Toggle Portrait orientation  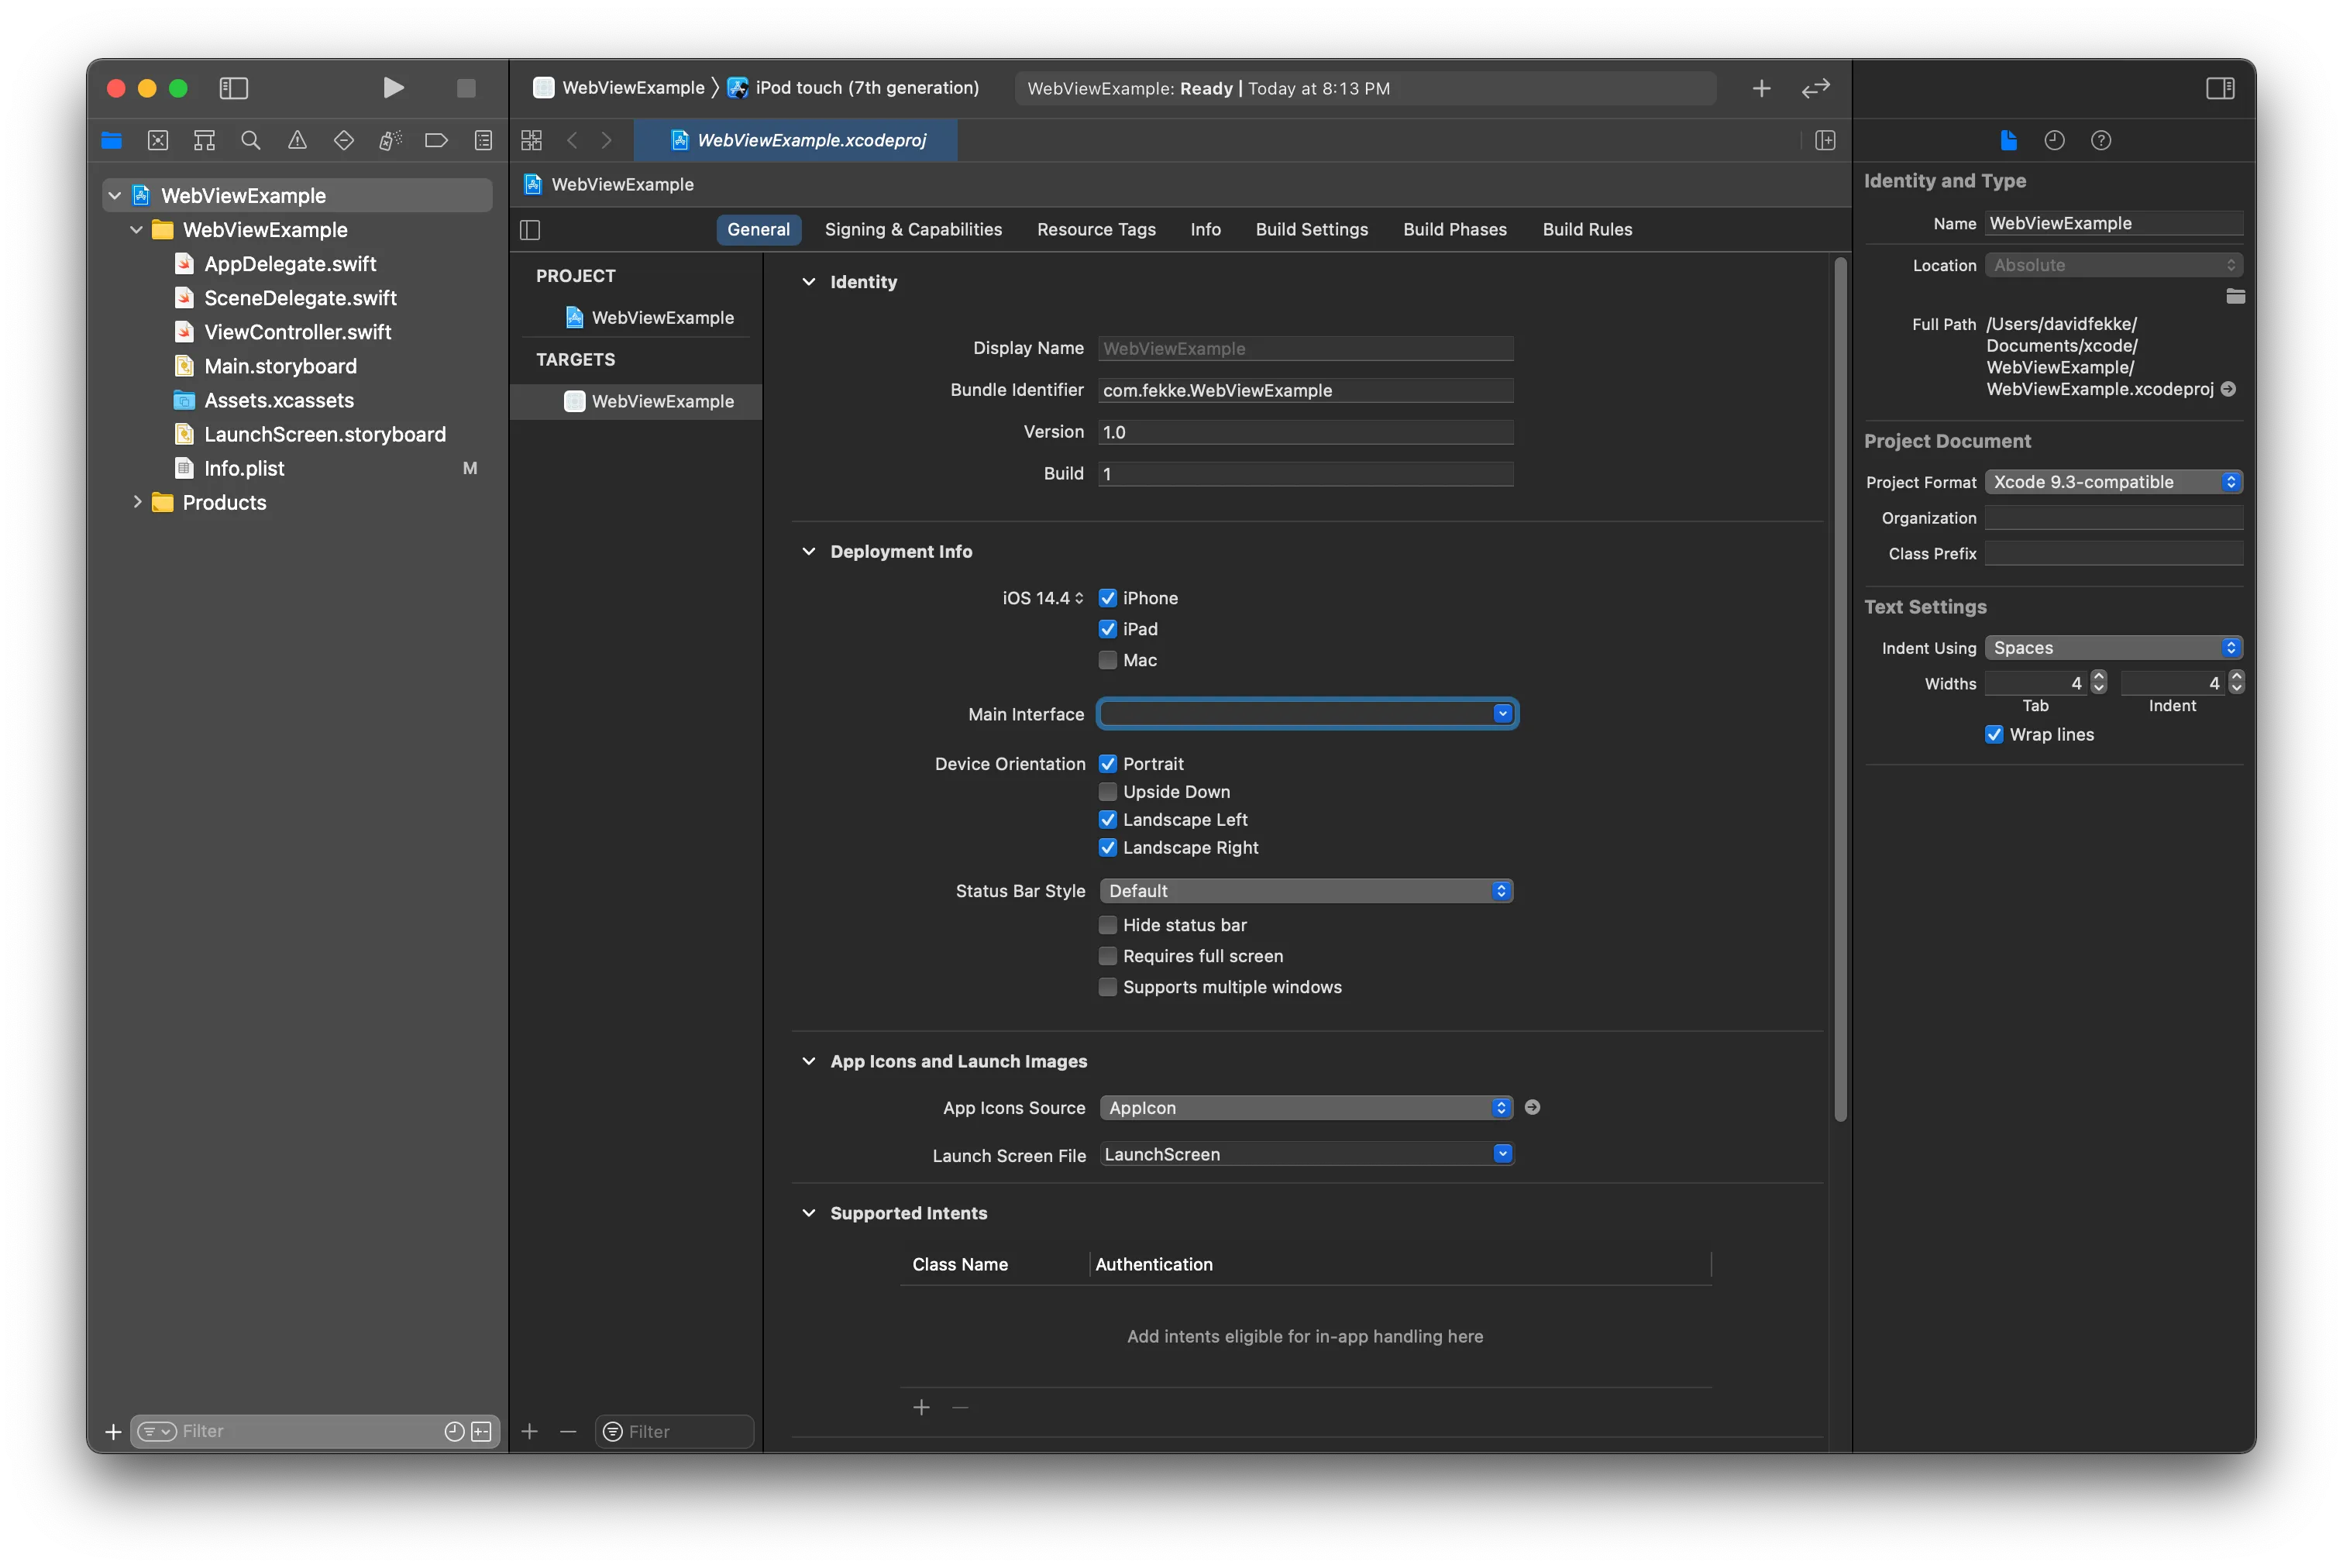(x=1107, y=764)
